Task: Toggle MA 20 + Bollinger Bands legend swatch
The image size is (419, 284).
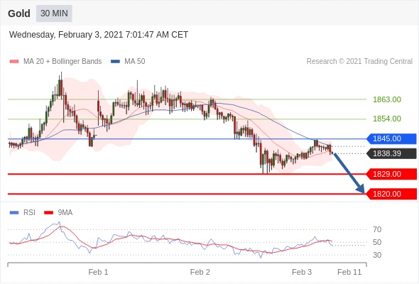Action: pos(14,62)
